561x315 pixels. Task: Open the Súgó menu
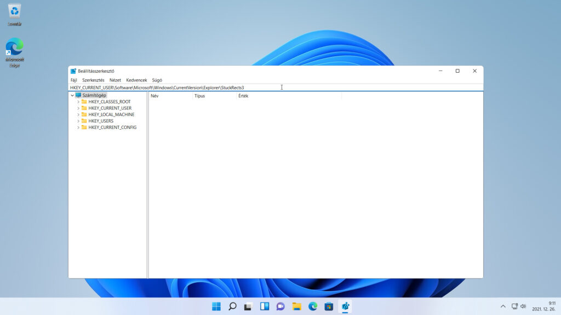click(157, 80)
